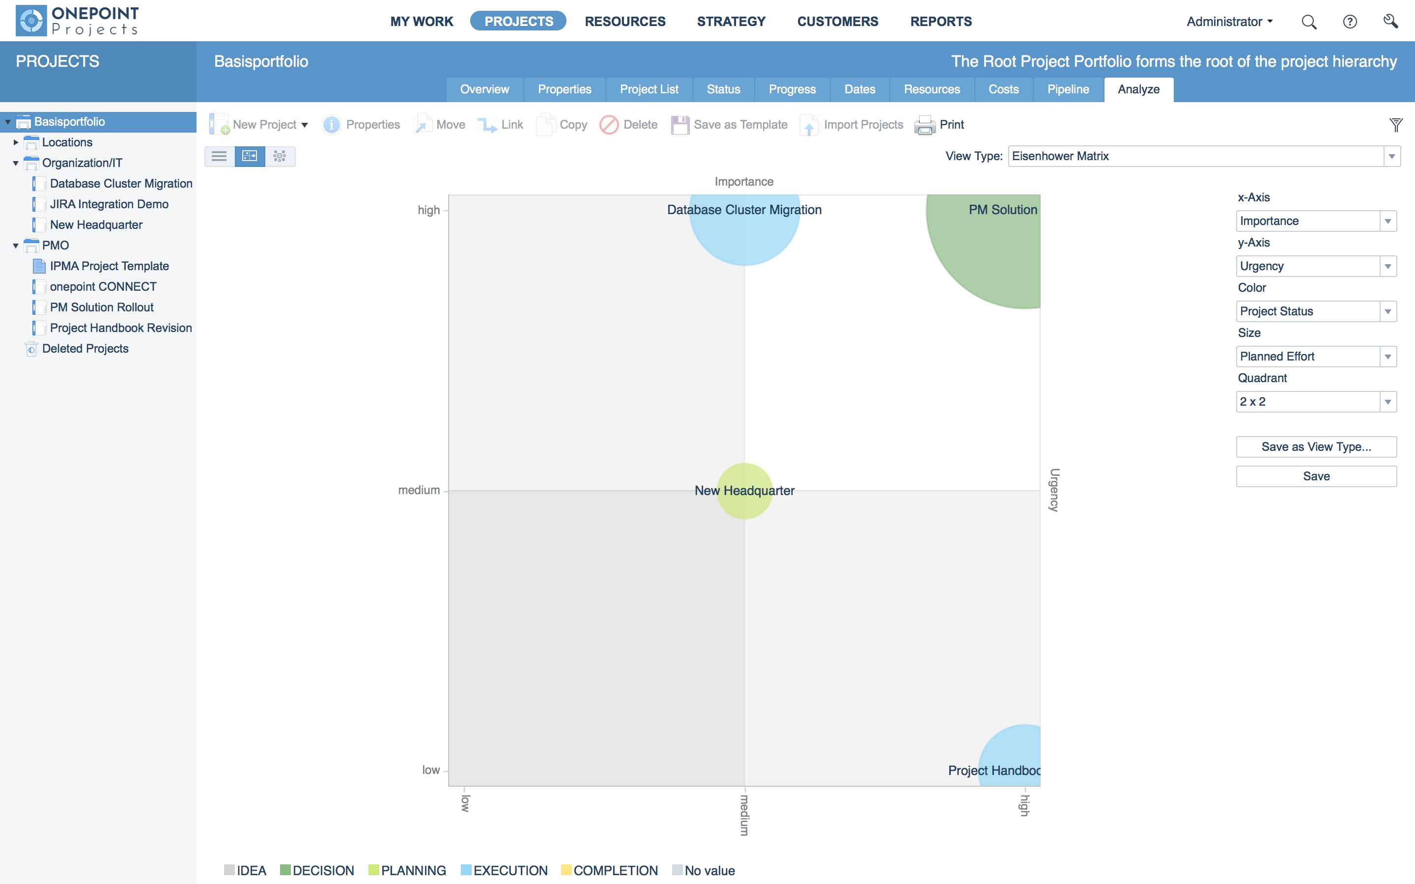This screenshot has height=884, width=1415.
Task: Click the EXECUTION legend color swatch
Action: [x=466, y=870]
